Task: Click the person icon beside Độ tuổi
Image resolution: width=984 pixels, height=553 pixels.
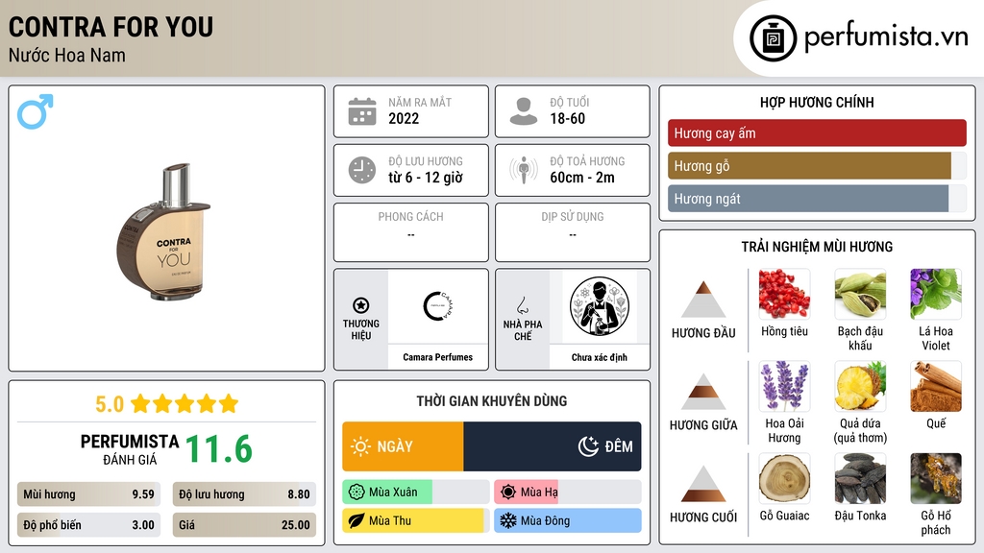Action: [524, 111]
